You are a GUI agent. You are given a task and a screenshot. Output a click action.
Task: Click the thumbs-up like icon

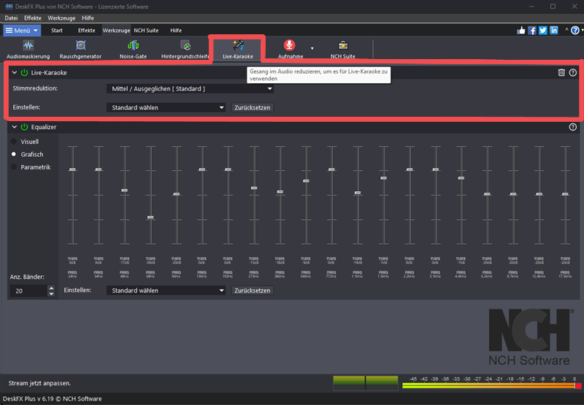pyautogui.click(x=521, y=31)
